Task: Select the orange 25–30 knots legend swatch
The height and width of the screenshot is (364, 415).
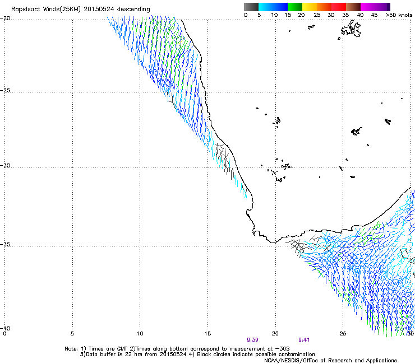Action: (324, 7)
